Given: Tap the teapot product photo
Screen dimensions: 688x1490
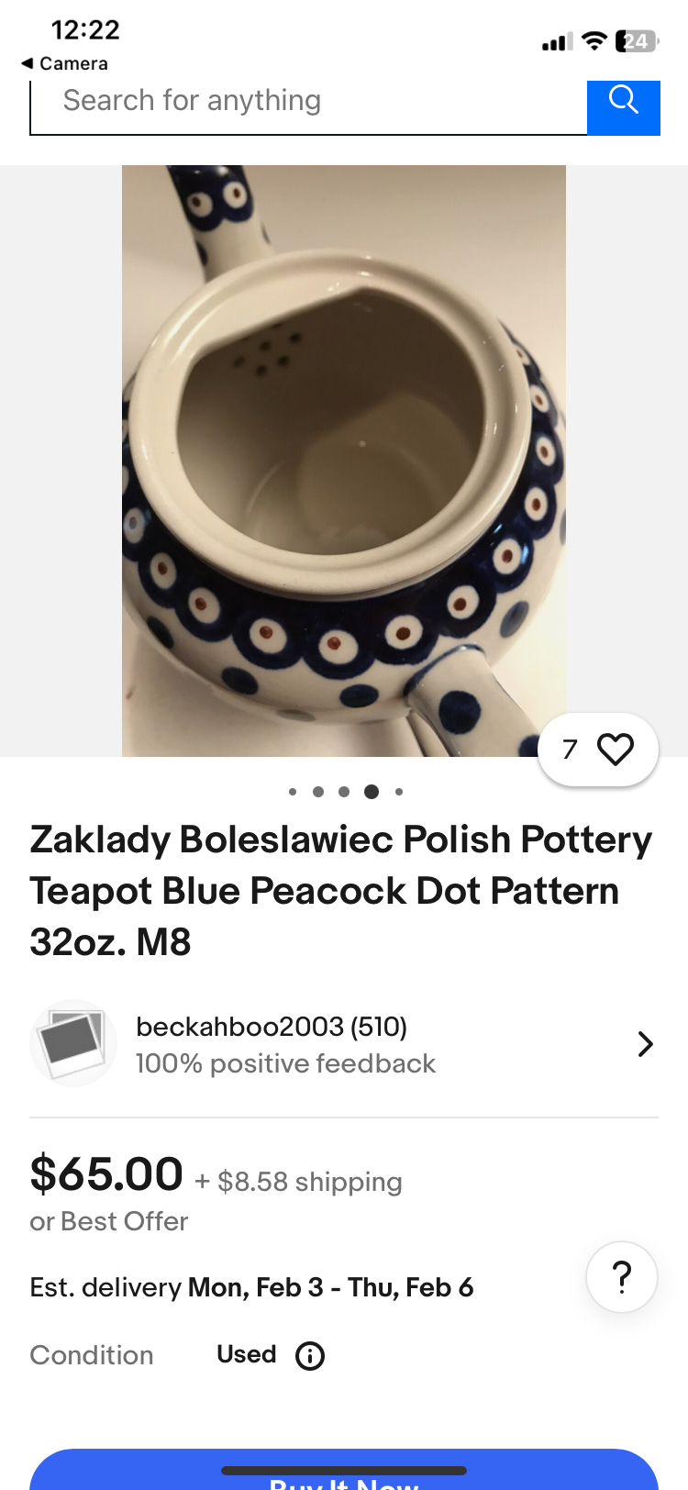Looking at the screenshot, I should (344, 461).
